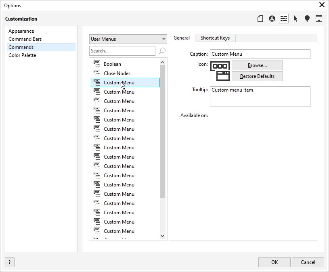Select the General tab

(x=182, y=38)
